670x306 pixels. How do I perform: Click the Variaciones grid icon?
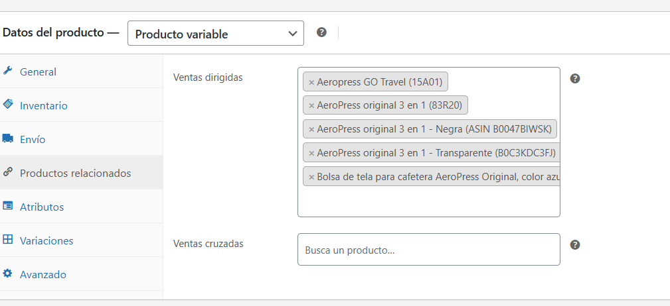8,240
